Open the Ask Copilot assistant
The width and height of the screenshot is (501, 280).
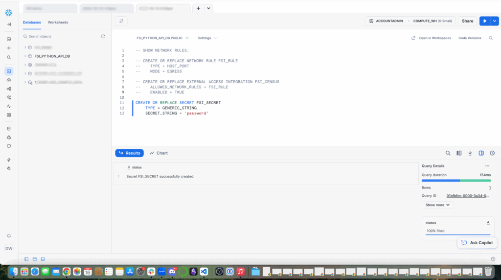(x=478, y=243)
